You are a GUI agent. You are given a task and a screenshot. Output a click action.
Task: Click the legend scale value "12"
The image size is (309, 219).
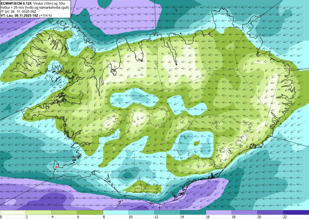point(156,217)
